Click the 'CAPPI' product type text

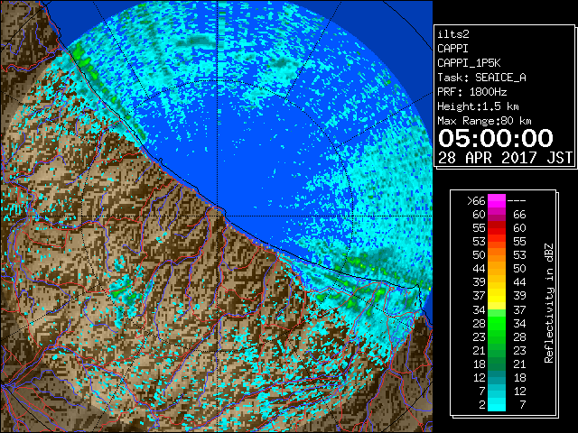click(x=452, y=49)
